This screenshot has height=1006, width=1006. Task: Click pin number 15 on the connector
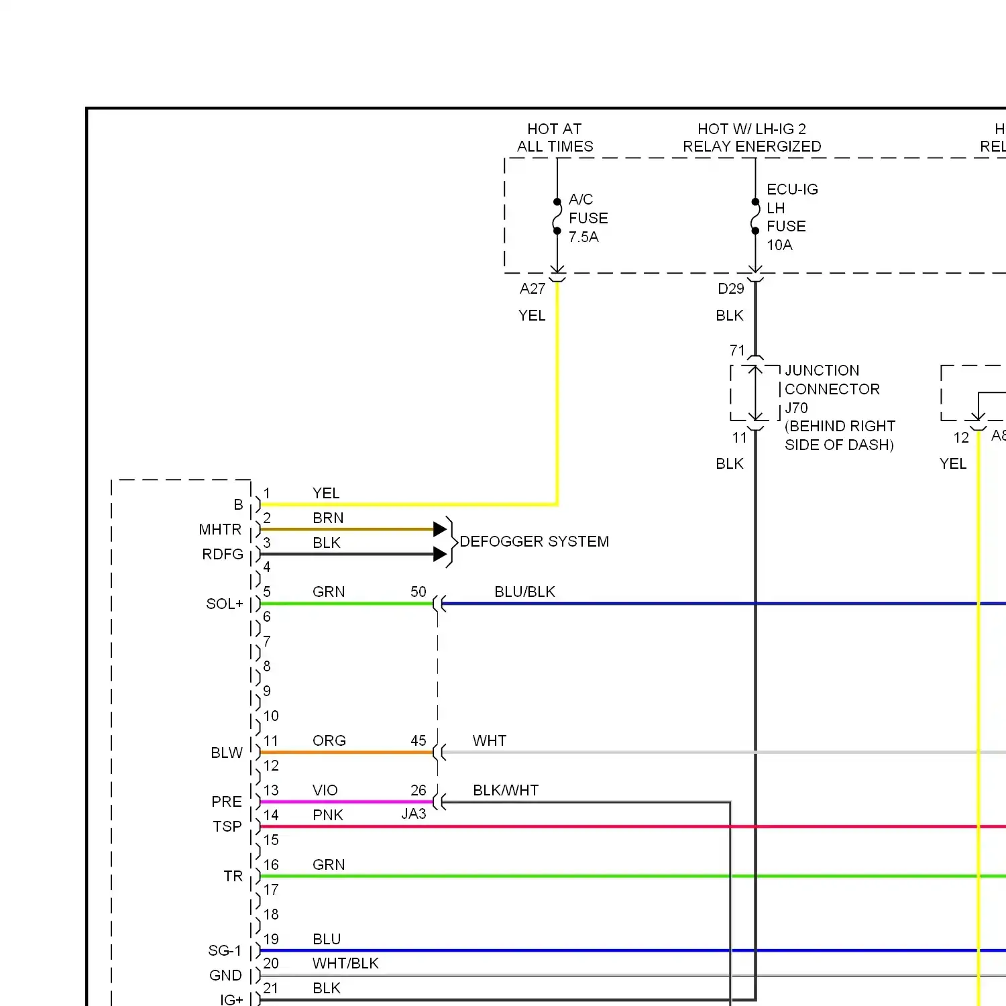271,840
